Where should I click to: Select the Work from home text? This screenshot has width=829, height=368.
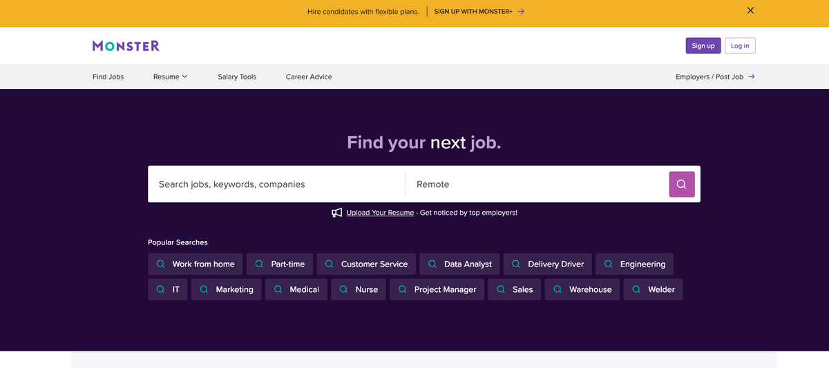[x=203, y=264]
